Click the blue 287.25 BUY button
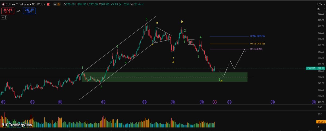This screenshot has height=131, width=326. [x=29, y=11]
